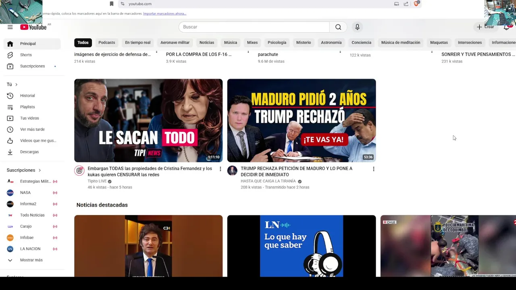
Task: Select the Noticias filter chip
Action: [x=207, y=42]
